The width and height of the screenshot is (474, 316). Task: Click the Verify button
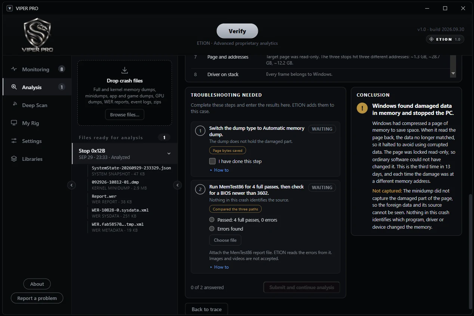pos(237,31)
